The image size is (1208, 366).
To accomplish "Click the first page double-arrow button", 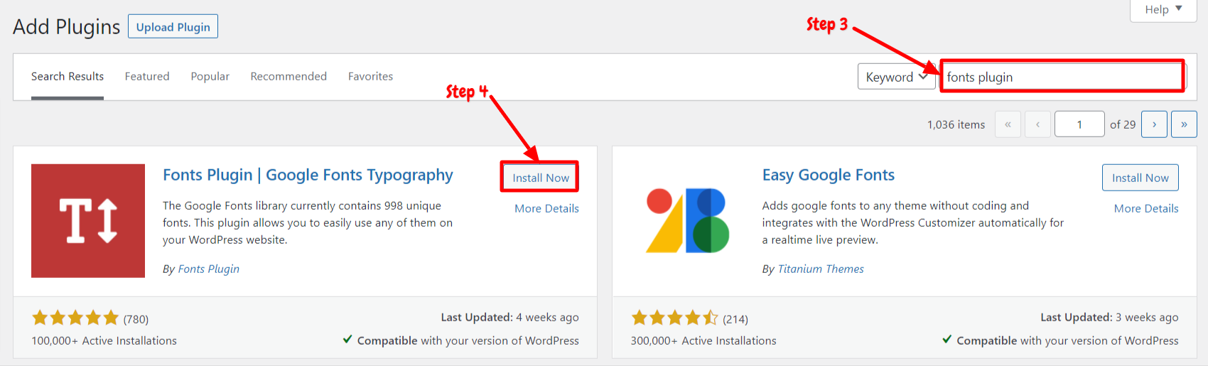I will (1008, 124).
